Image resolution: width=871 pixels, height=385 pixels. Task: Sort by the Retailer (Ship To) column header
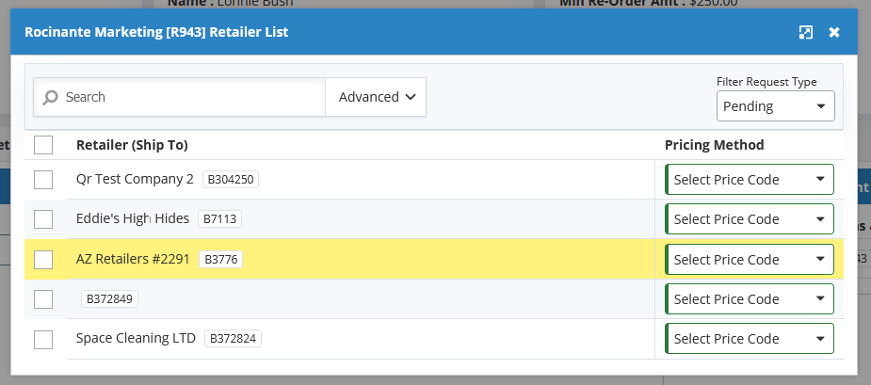132,145
